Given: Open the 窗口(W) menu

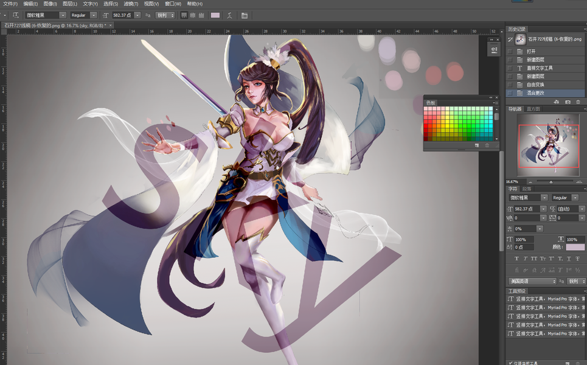Looking at the screenshot, I should 173,4.
